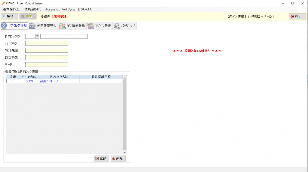The height and width of the screenshot is (172, 308).
Task: Open the ドアロック情報 tab globe icon
Action: click(x=4, y=26)
